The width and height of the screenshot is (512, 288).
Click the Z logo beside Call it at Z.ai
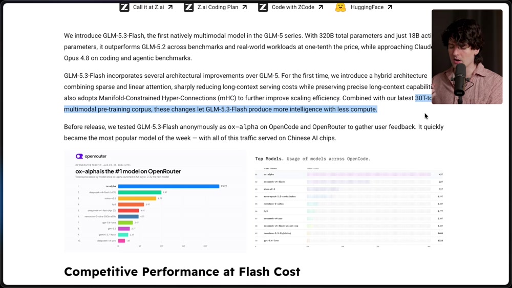click(124, 7)
